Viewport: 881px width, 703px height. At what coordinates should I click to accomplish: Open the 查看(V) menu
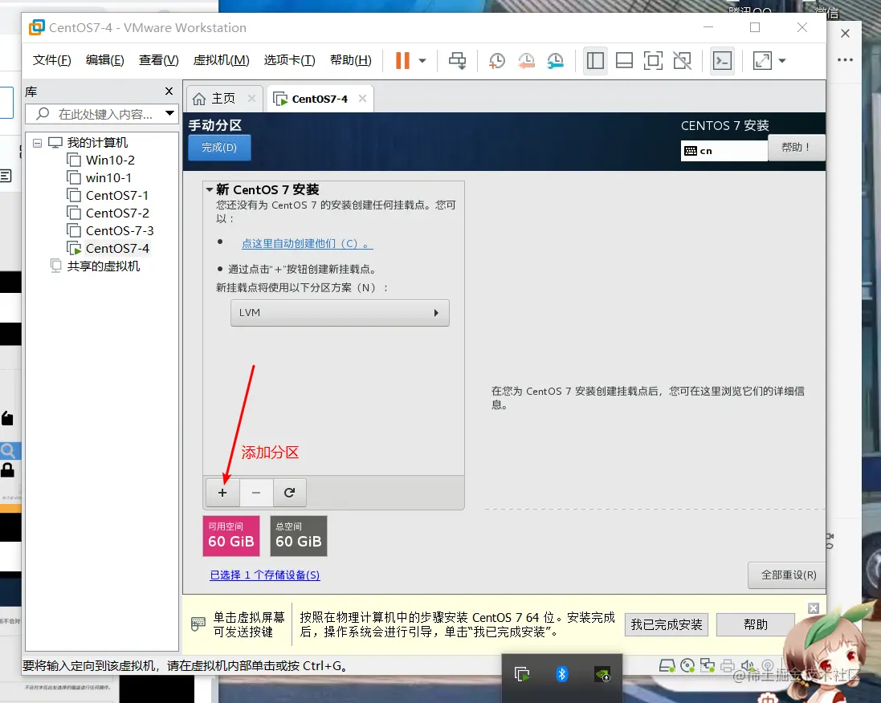[158, 60]
